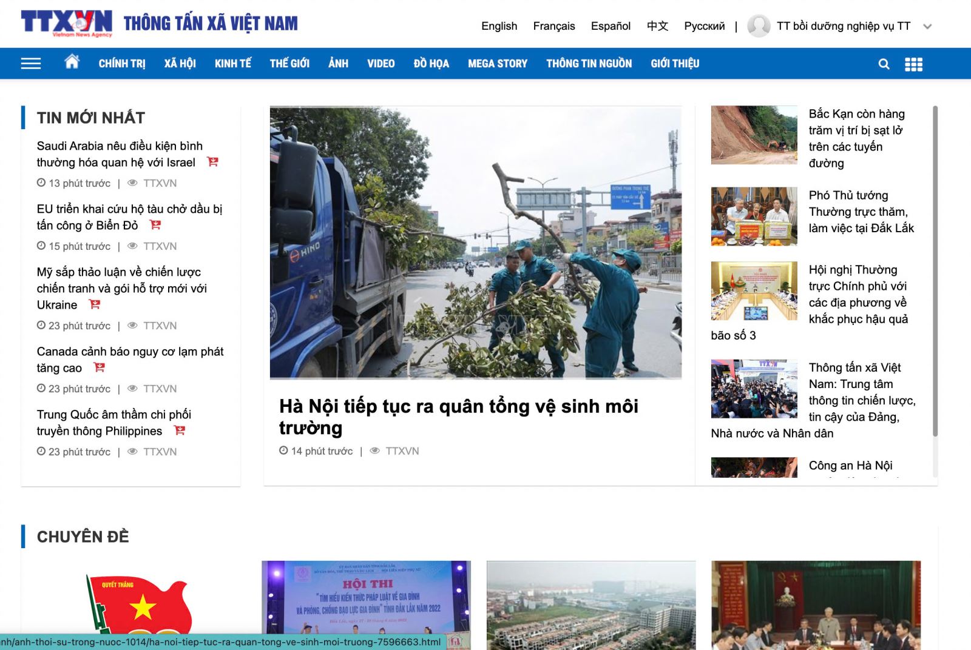Go to the KINH TẾ section

tap(232, 64)
